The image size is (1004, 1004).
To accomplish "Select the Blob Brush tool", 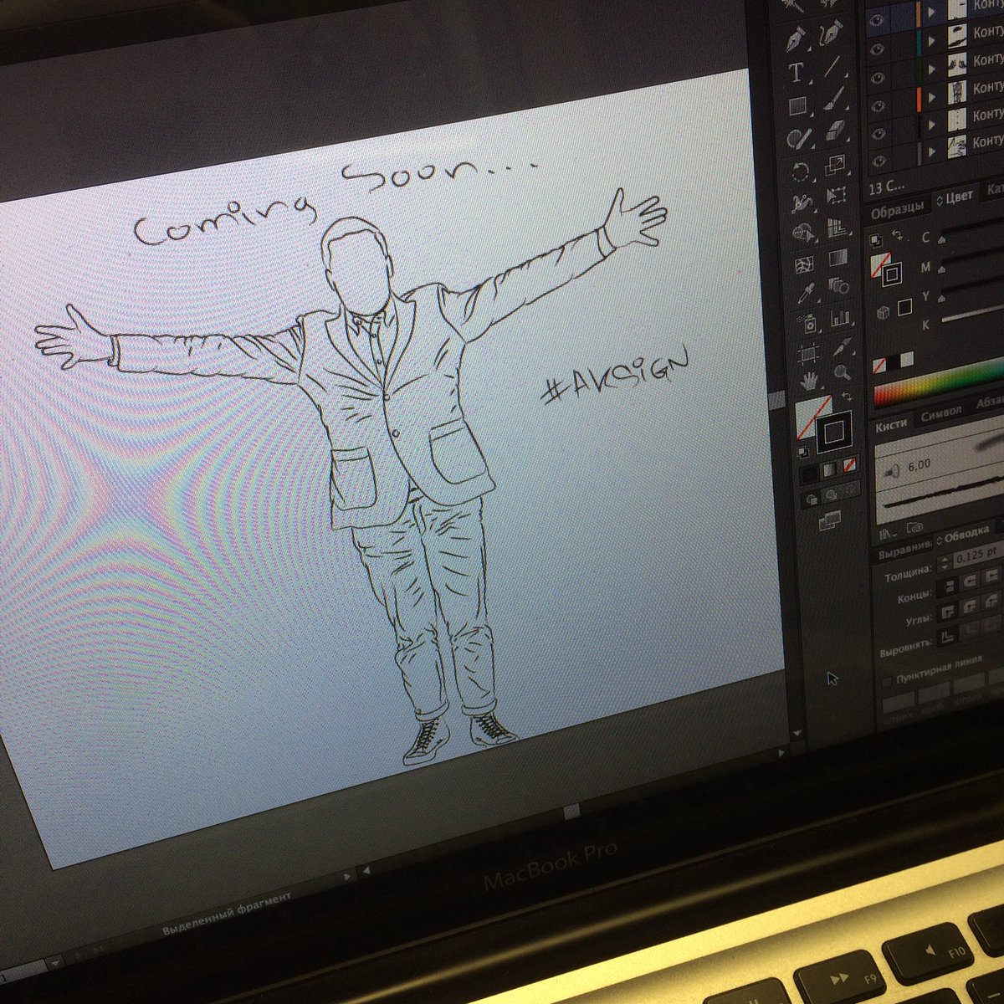I will 799,138.
